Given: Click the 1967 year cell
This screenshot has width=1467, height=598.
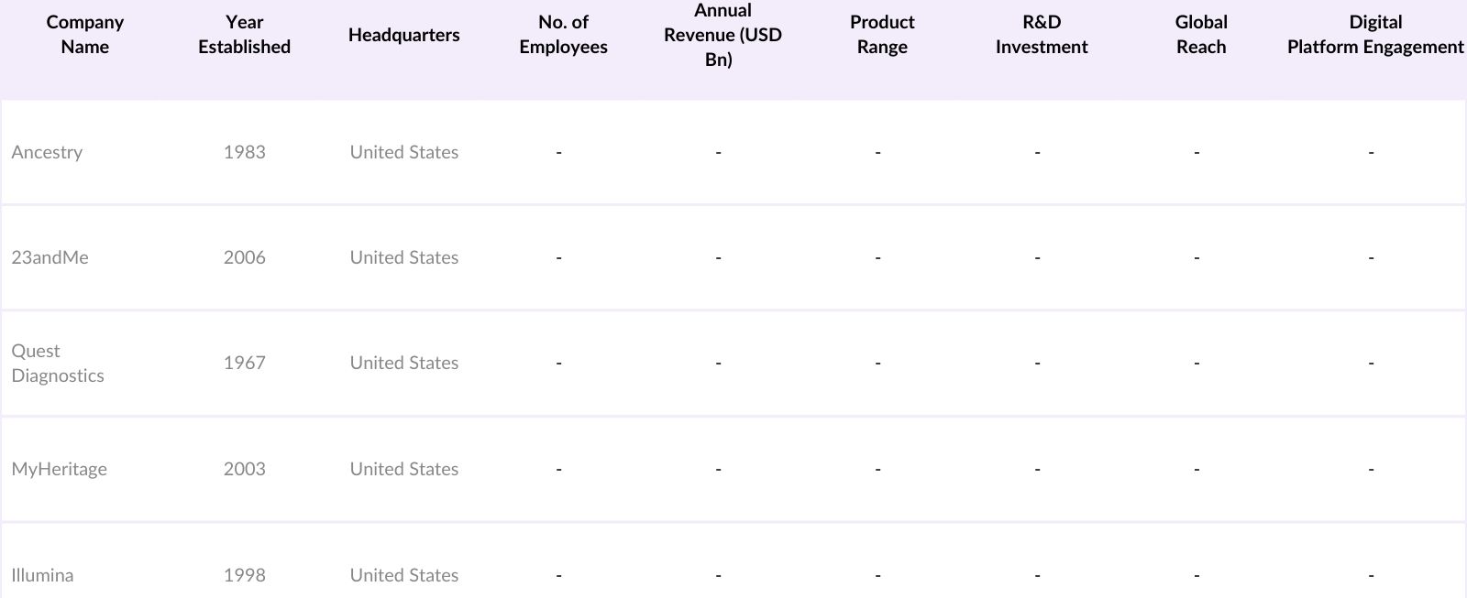Looking at the screenshot, I should coord(244,363).
